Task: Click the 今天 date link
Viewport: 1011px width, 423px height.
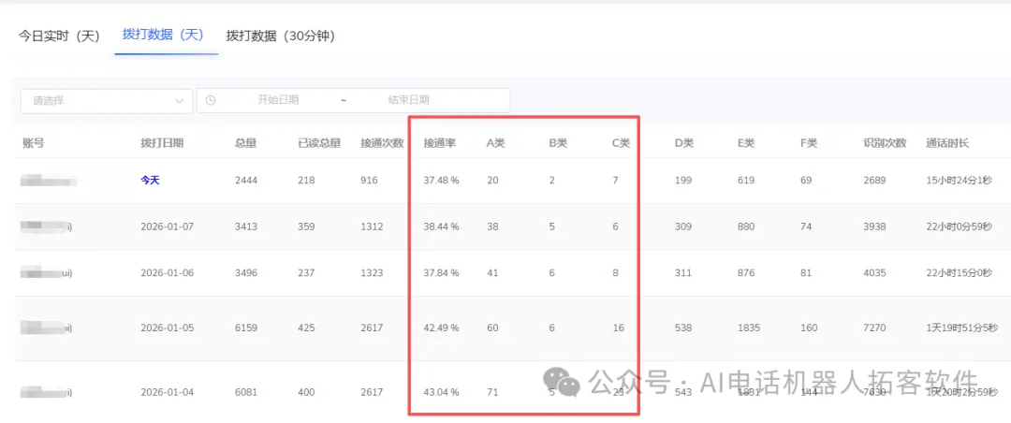Action: [150, 181]
